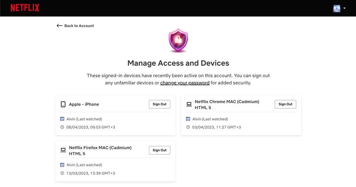356x187 pixels.
Task: Click the Firefox MAC laptop icon
Action: pyautogui.click(x=63, y=150)
